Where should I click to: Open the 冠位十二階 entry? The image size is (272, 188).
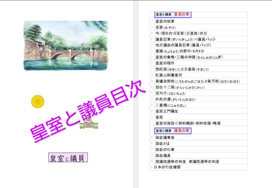[x=180, y=87]
